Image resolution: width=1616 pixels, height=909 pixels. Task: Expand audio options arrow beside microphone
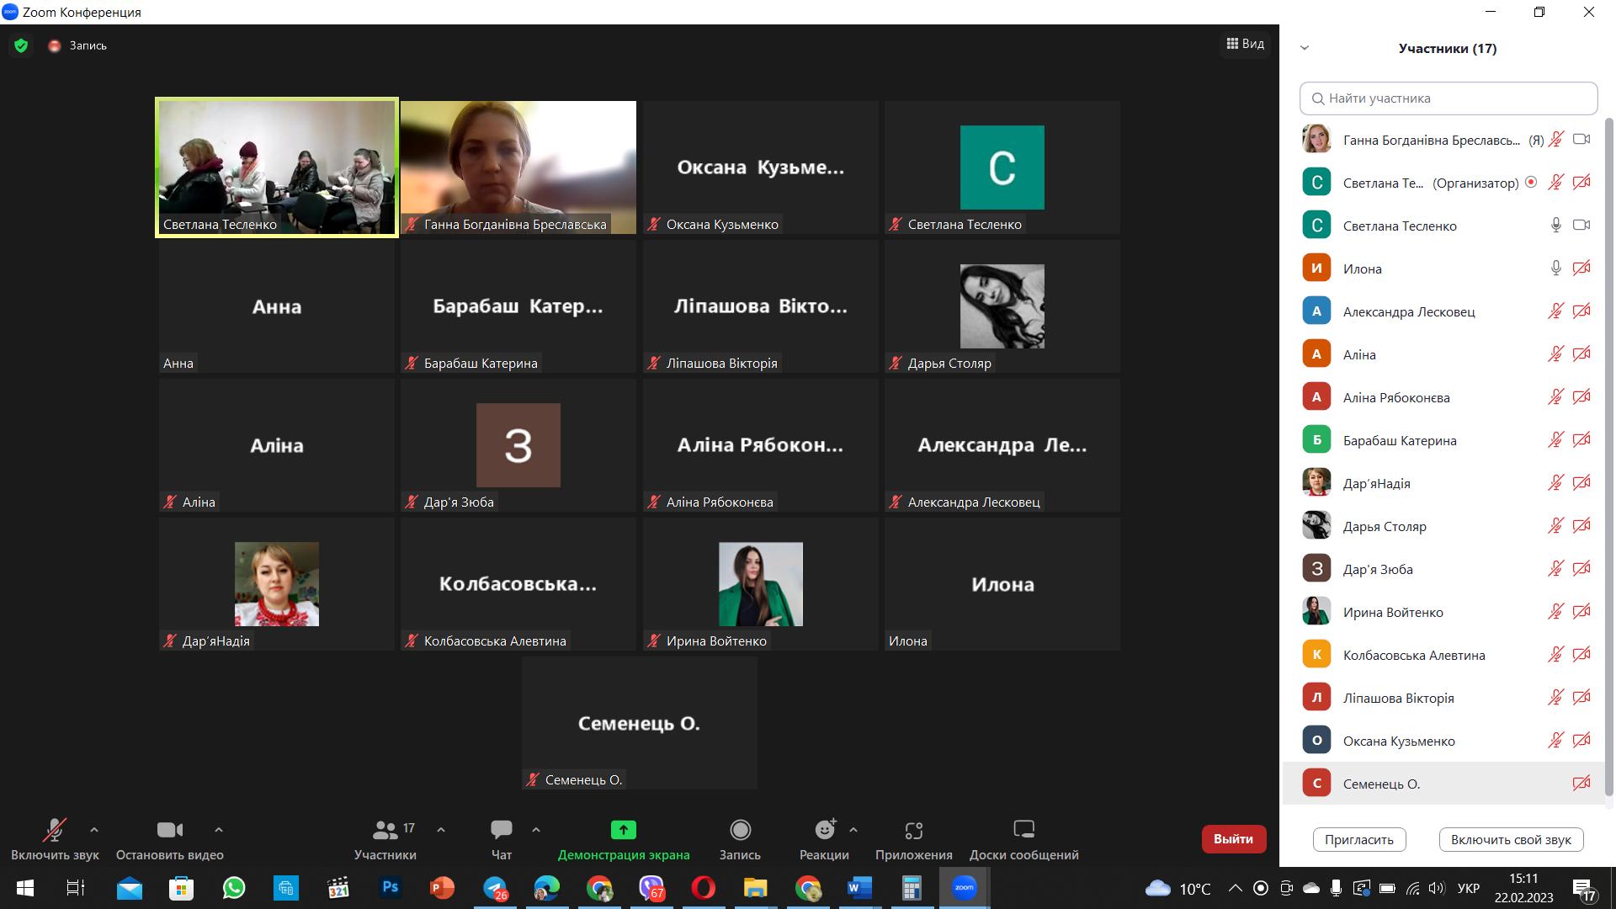coord(94,830)
